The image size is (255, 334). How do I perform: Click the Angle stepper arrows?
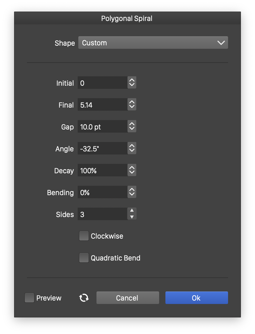click(x=132, y=149)
